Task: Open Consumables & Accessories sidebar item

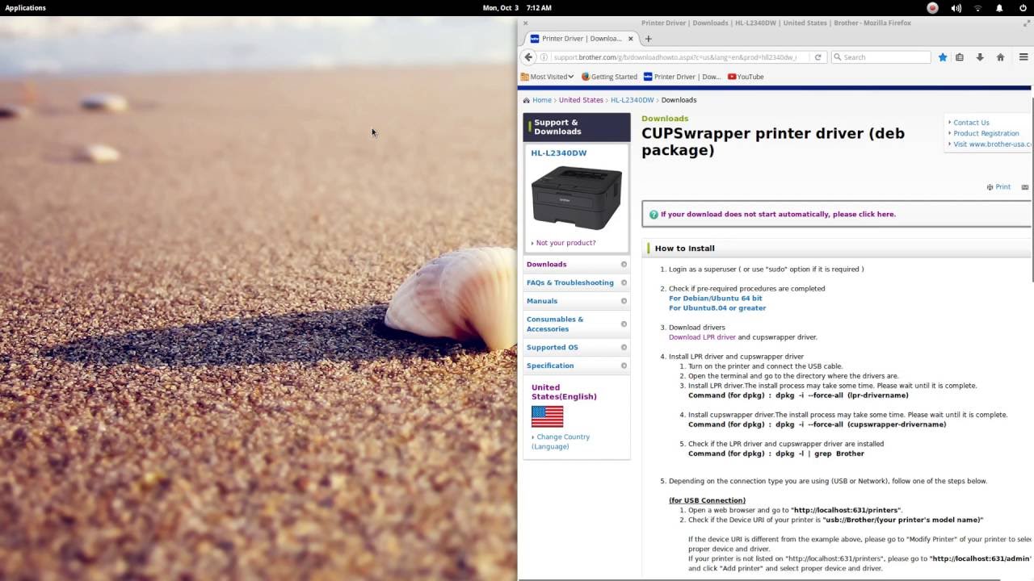Action: (577, 324)
